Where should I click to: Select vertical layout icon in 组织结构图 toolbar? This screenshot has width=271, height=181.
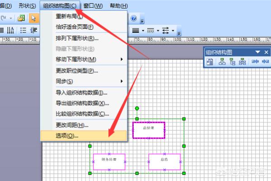(x=232, y=62)
